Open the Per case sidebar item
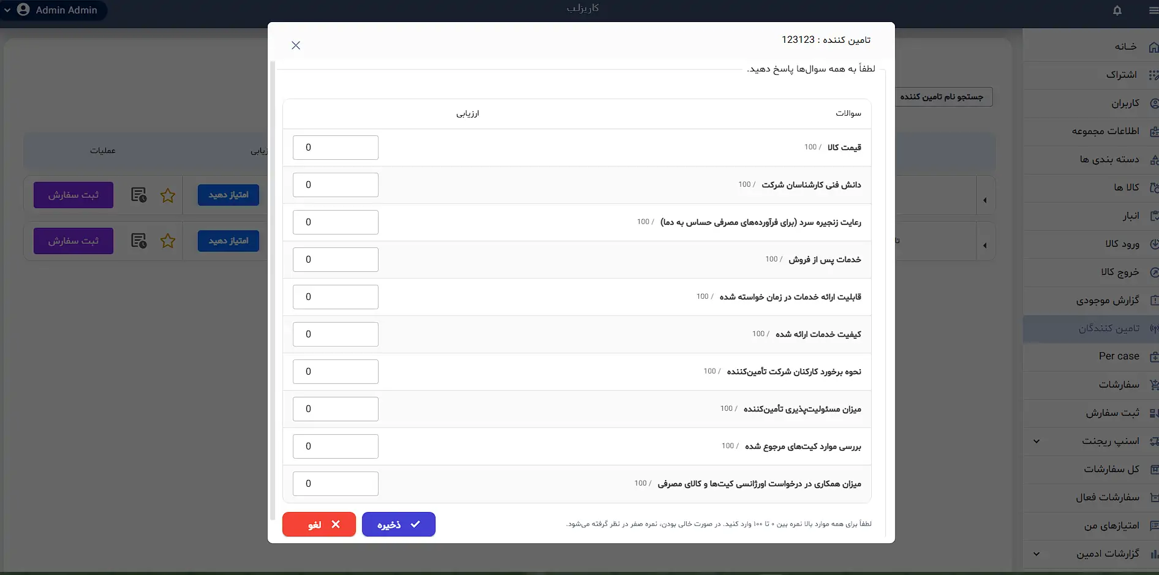Screen dimensions: 1159x575 point(1091,356)
